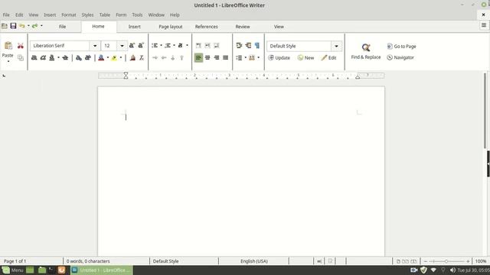Viewport: 490px width, 275px height.
Task: Open the underline style dropdown arrow
Action: pos(58,58)
